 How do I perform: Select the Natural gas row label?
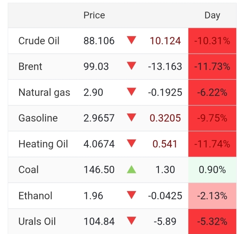[x=44, y=92]
